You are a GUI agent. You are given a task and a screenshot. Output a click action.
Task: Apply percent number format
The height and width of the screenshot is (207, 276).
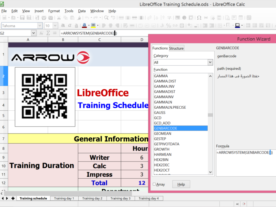pyautogui.click(x=168, y=25)
